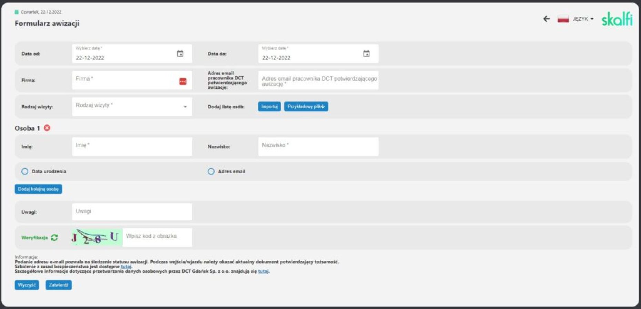Open the safety training tutaj link
This screenshot has height=309, width=641.
coord(126,267)
